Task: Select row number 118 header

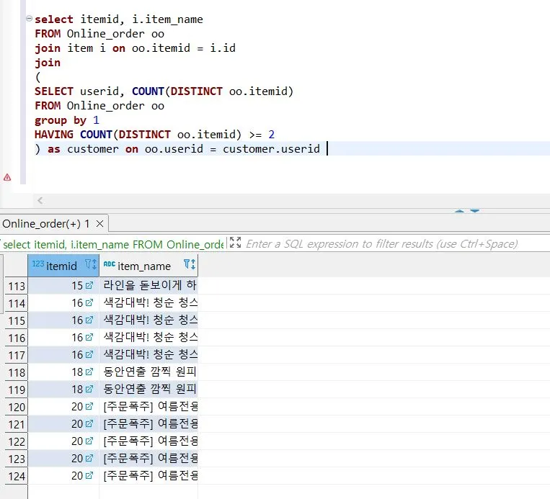Action: (17, 372)
